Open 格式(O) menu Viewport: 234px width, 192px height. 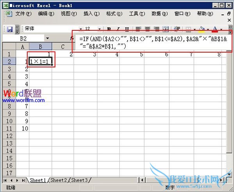114,14
